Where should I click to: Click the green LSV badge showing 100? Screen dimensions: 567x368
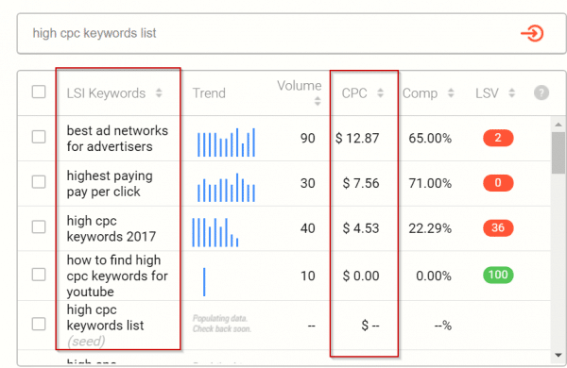tap(498, 275)
